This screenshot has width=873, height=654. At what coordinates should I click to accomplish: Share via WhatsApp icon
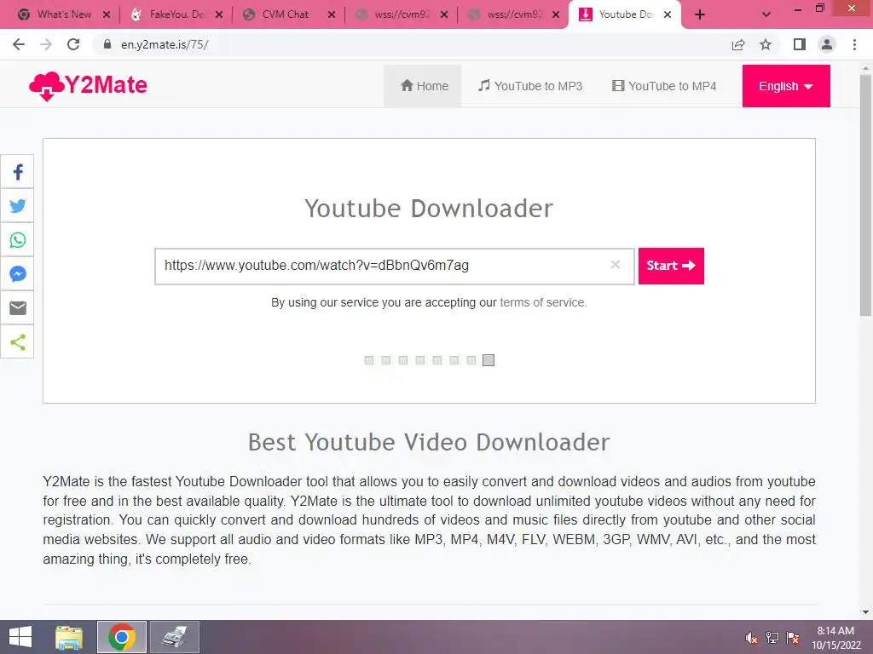coord(18,239)
